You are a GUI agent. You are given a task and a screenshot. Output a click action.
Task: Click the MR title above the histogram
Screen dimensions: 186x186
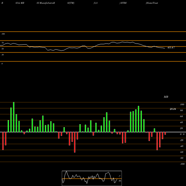(166, 97)
